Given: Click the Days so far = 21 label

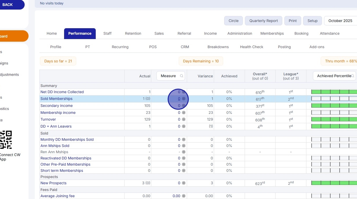Looking at the screenshot, I should (58, 61).
